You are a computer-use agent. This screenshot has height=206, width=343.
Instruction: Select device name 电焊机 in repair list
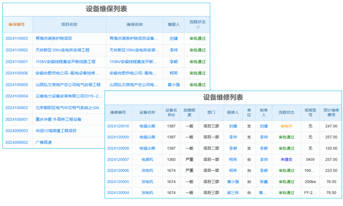(x=147, y=160)
